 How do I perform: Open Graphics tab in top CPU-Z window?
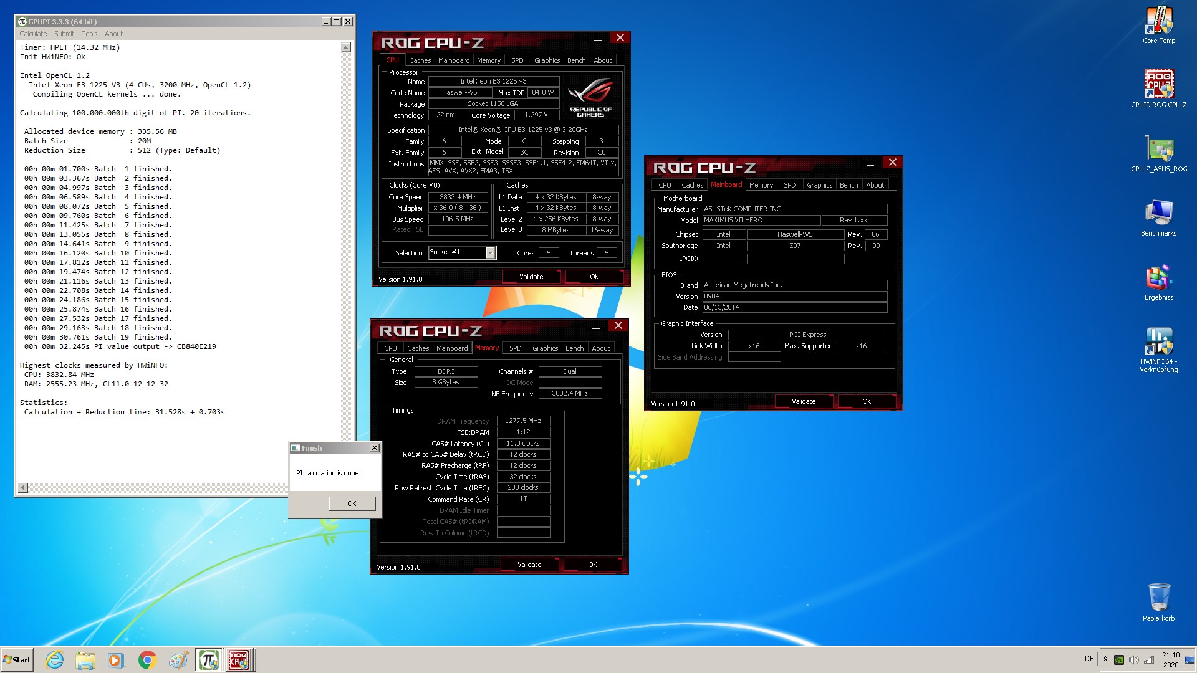(x=547, y=60)
